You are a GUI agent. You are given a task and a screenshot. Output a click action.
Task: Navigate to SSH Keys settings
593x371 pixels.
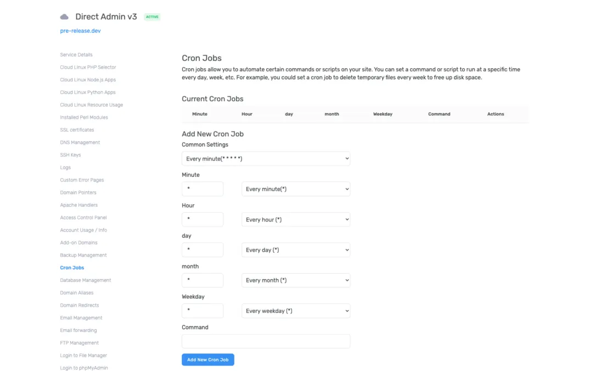click(70, 154)
